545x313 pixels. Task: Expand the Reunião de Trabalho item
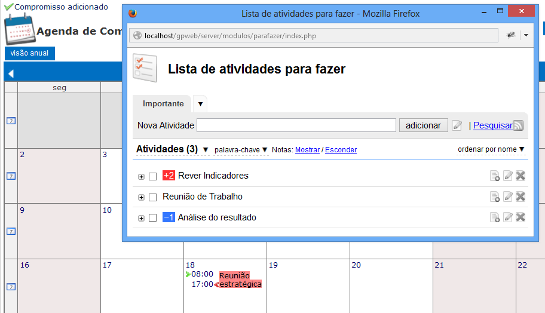[141, 197]
